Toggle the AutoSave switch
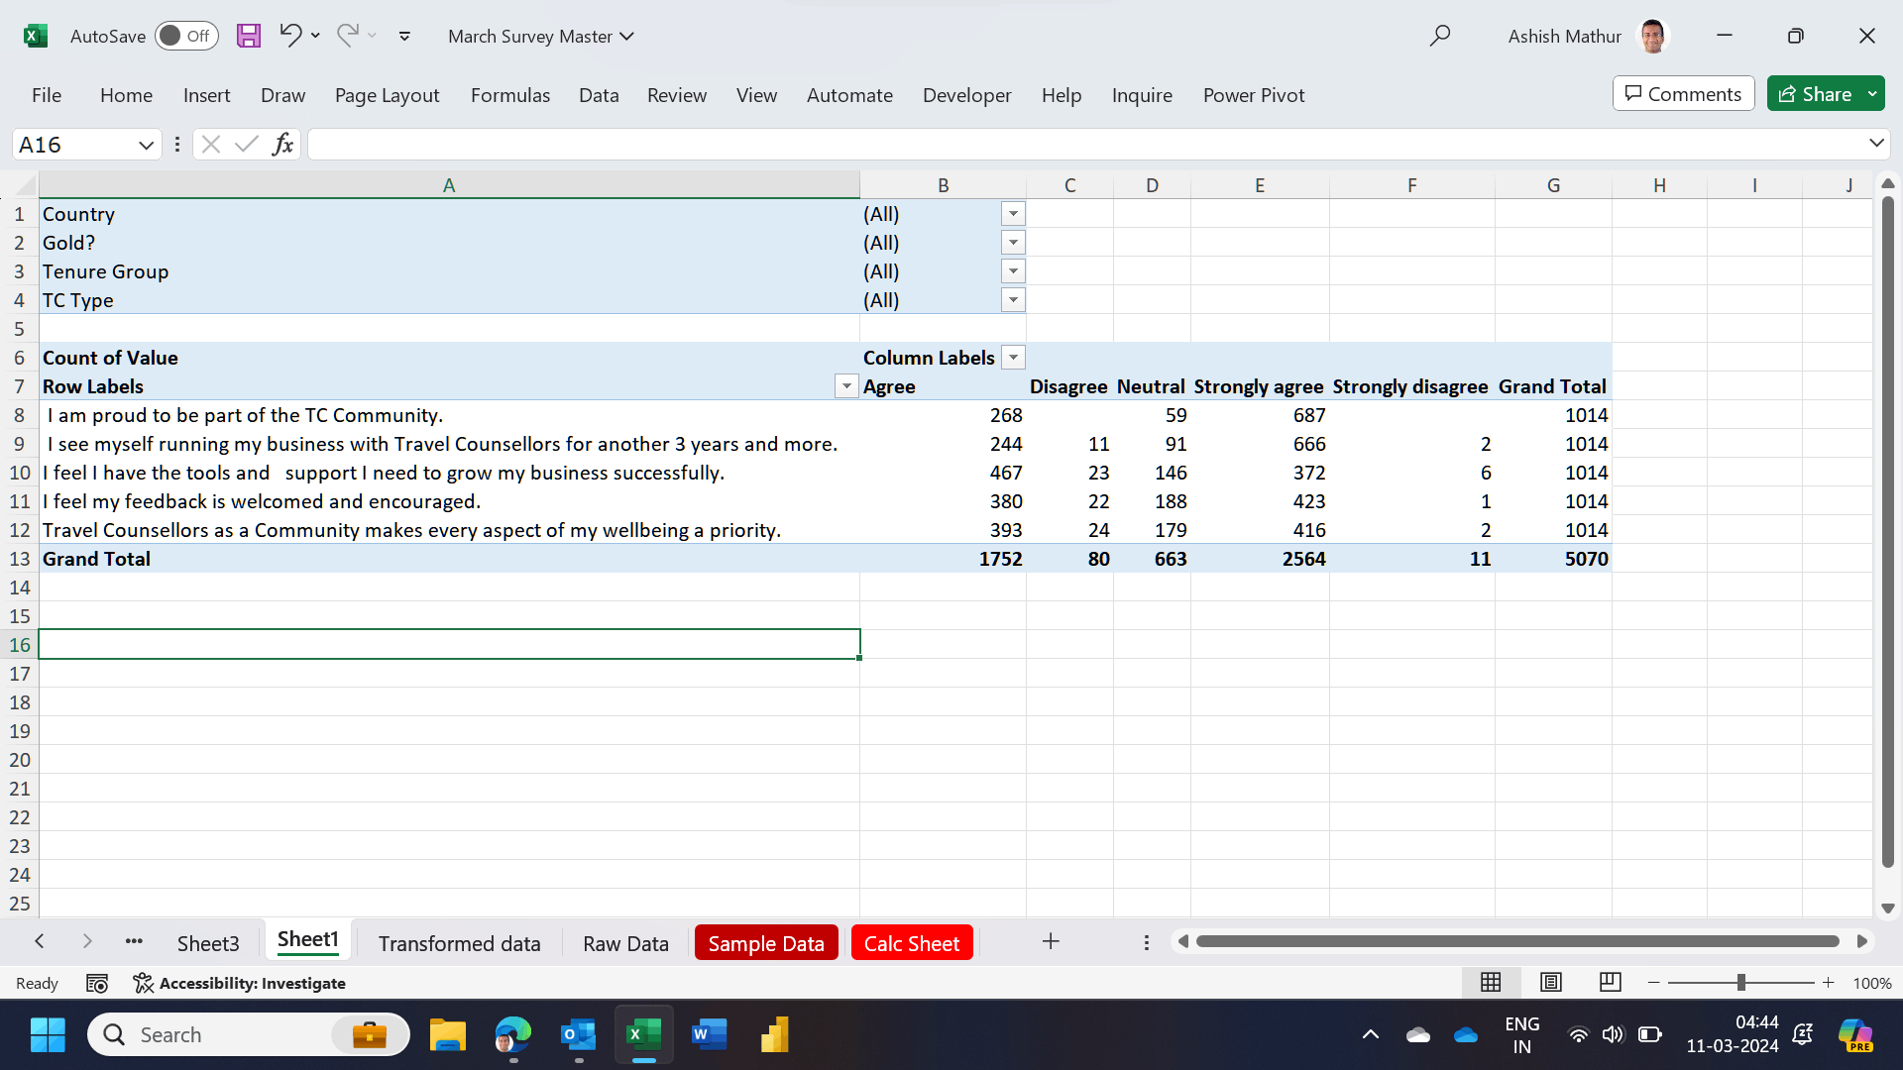This screenshot has height=1070, width=1903. coord(186,36)
